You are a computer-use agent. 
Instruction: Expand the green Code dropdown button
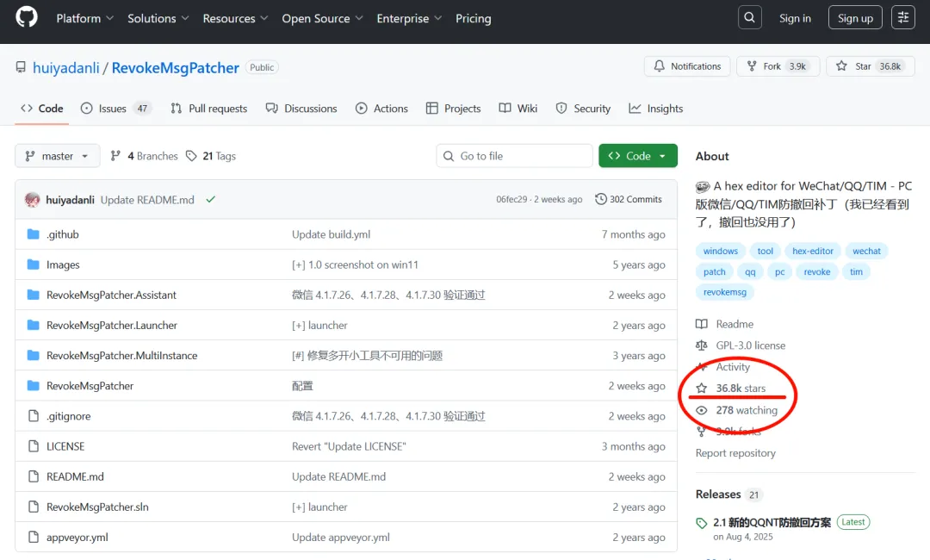coord(638,156)
